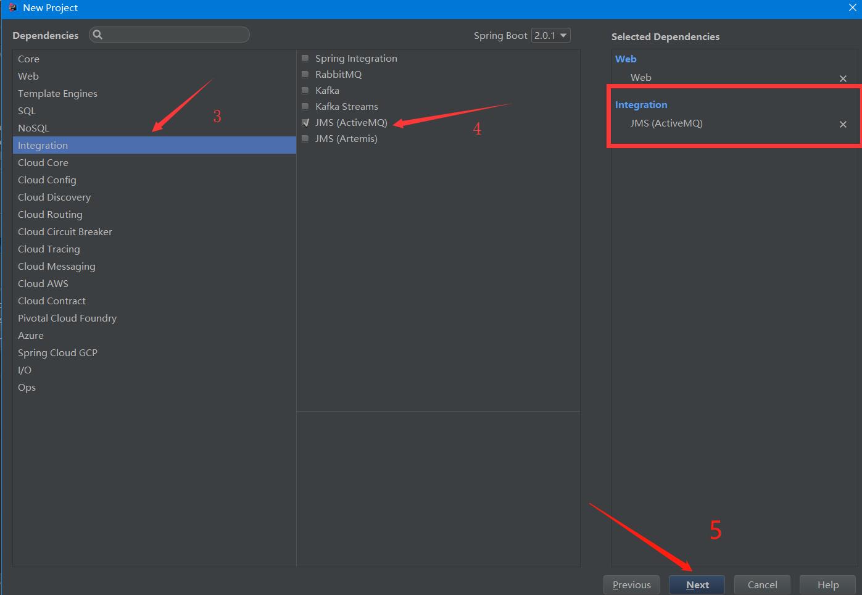Uncheck the JMS (ActiveMQ) checkbox

pos(305,122)
